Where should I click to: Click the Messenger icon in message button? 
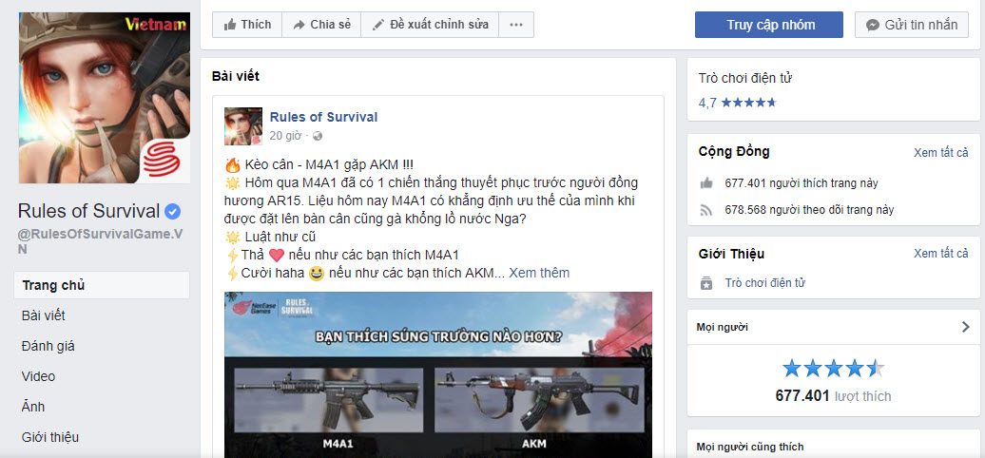click(872, 25)
